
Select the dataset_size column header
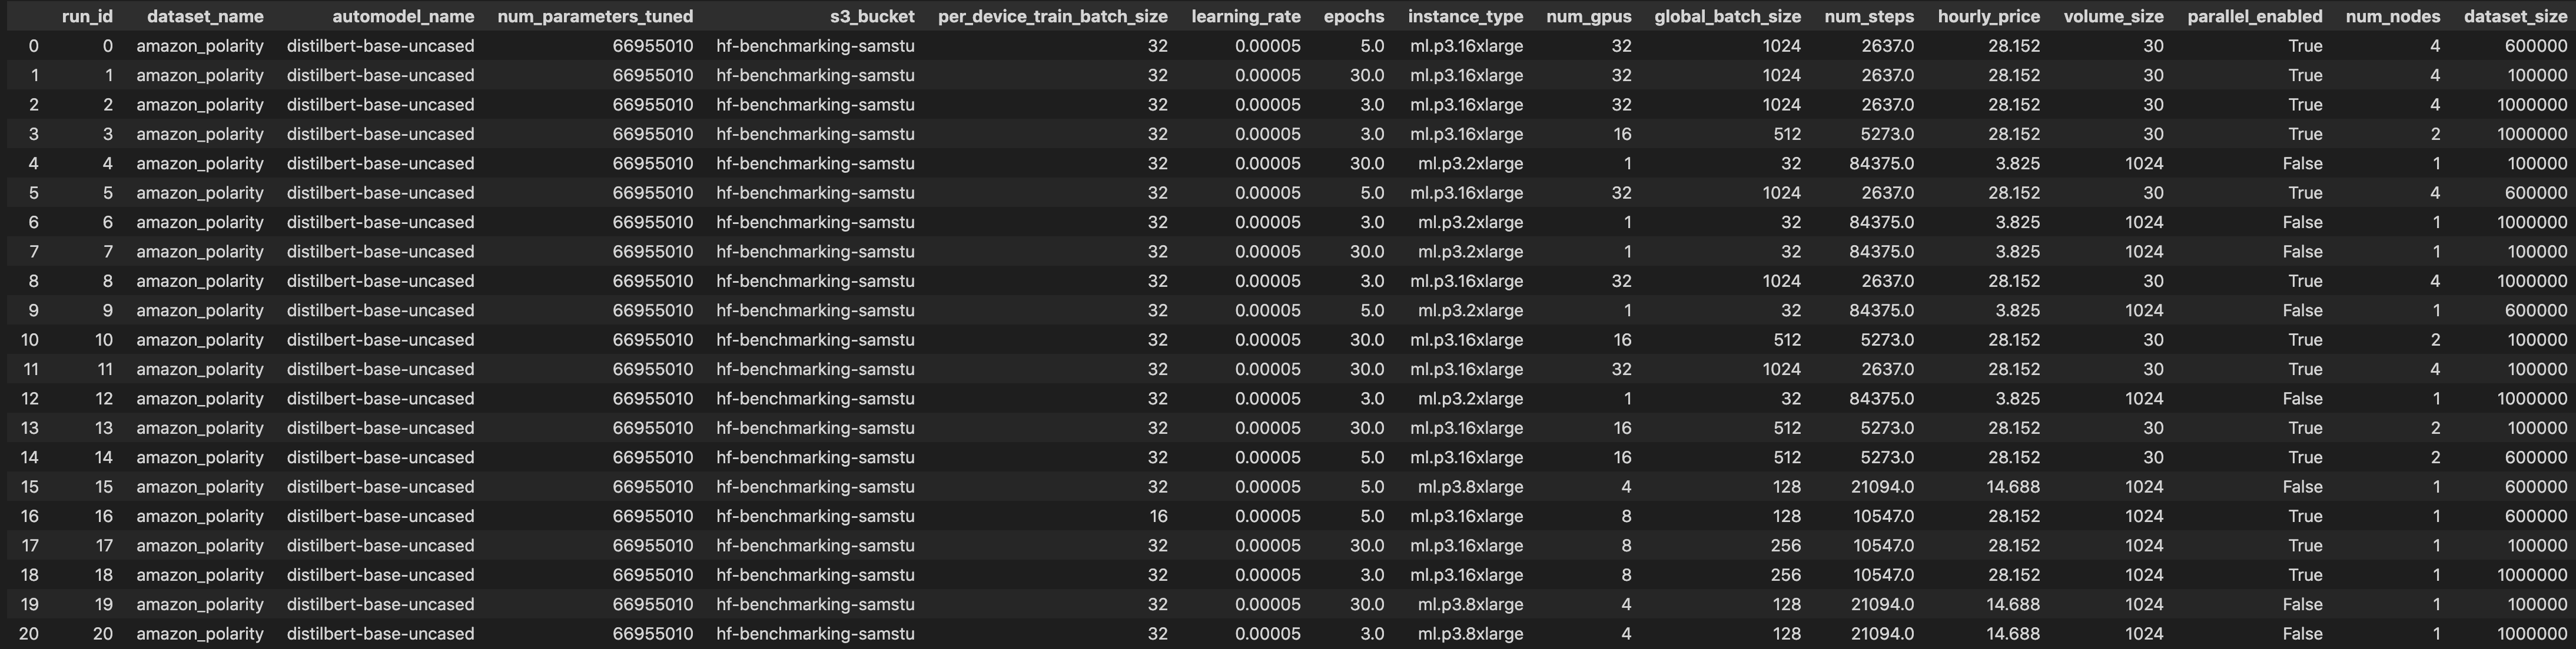(x=2515, y=16)
